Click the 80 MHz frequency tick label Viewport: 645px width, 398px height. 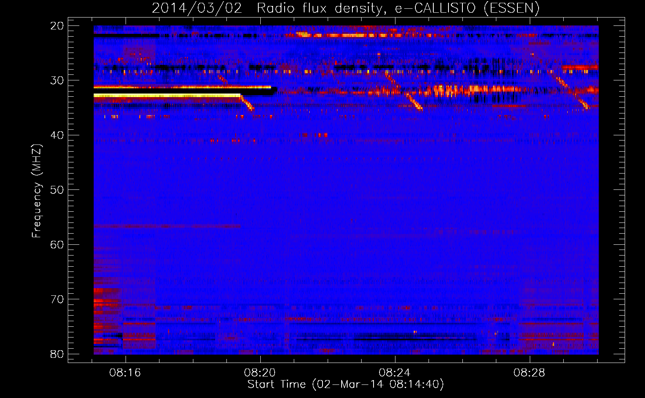(57, 354)
